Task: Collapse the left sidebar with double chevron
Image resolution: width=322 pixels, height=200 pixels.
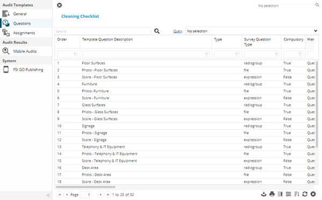Action: pyautogui.click(x=48, y=195)
